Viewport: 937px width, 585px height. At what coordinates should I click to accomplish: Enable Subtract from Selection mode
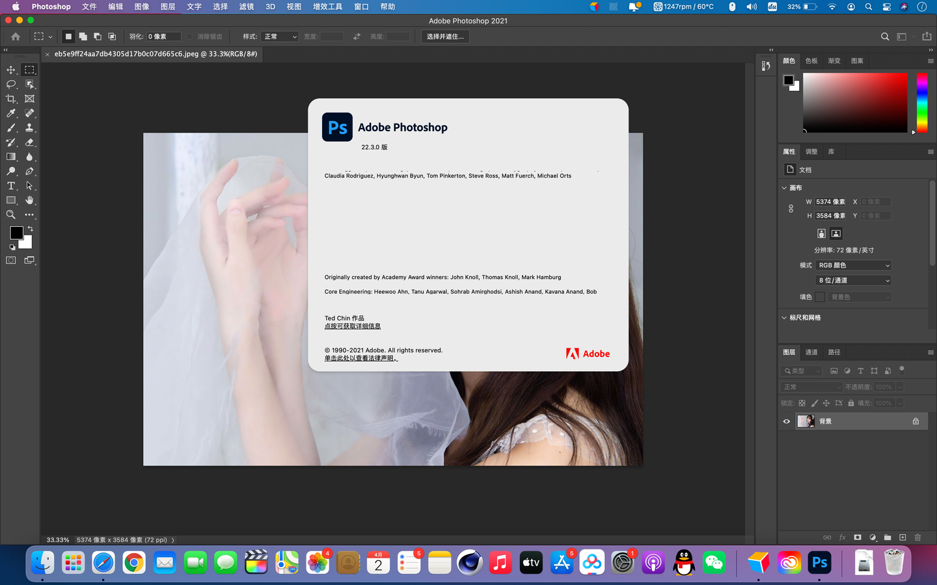[x=98, y=36]
